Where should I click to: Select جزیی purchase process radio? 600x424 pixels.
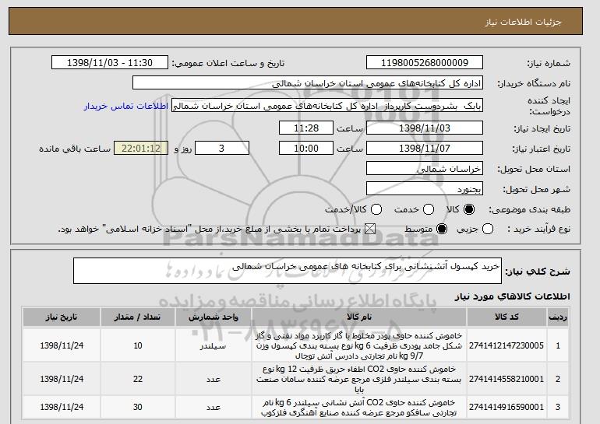(x=488, y=230)
